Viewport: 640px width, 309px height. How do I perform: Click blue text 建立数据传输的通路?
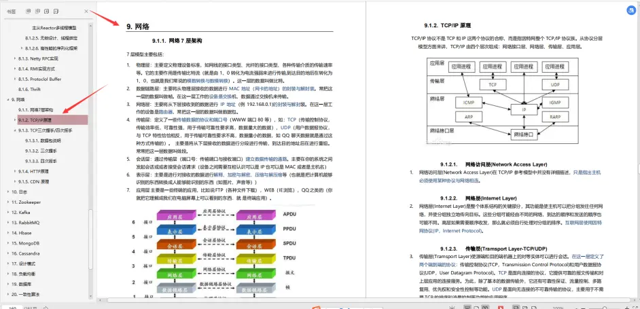(268, 158)
